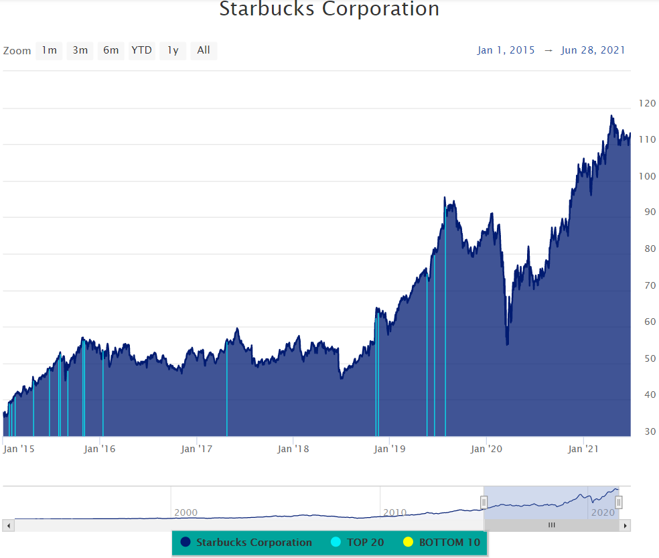The width and height of the screenshot is (659, 558).
Task: Click the navigator scrollbar left arrow
Action: coord(9,525)
